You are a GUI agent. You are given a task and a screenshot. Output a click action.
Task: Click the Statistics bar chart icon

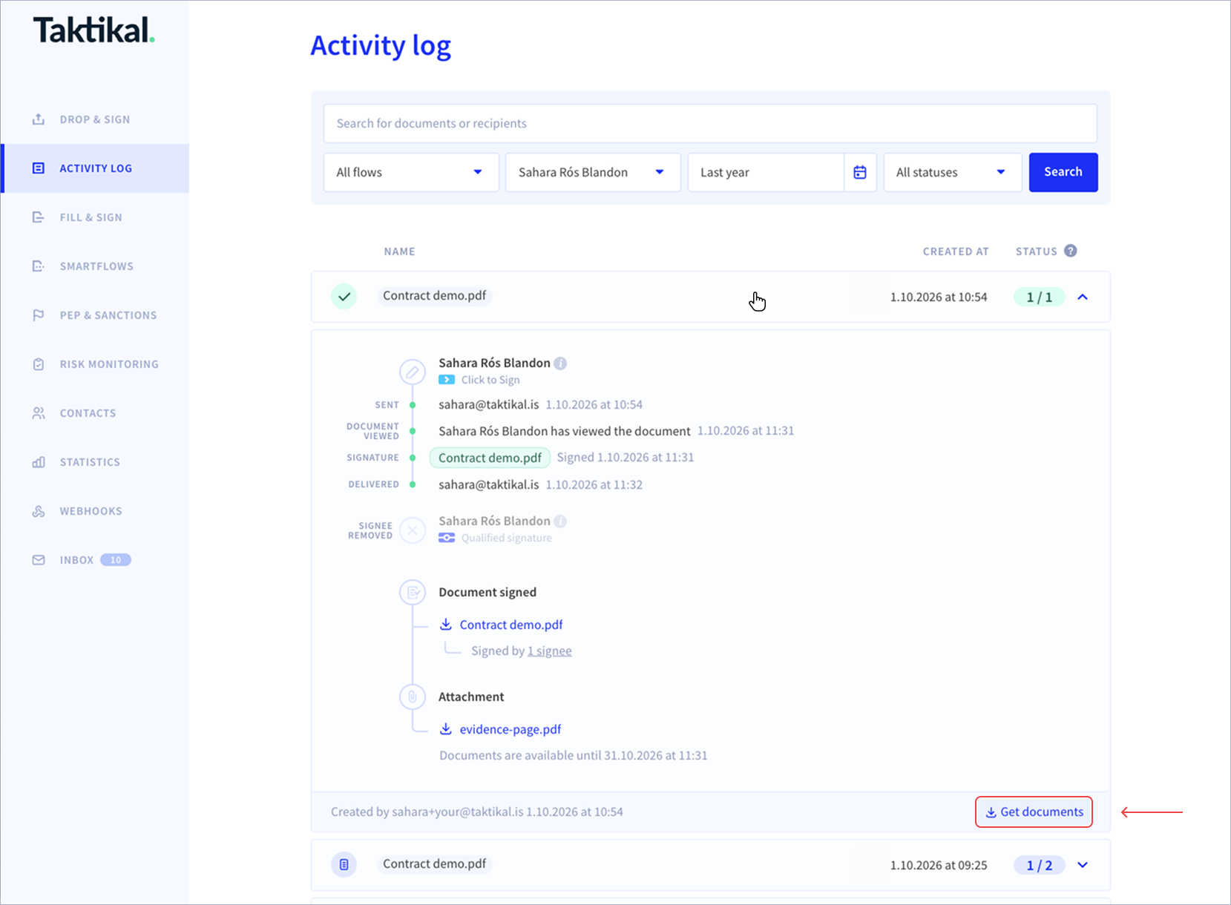tap(39, 462)
